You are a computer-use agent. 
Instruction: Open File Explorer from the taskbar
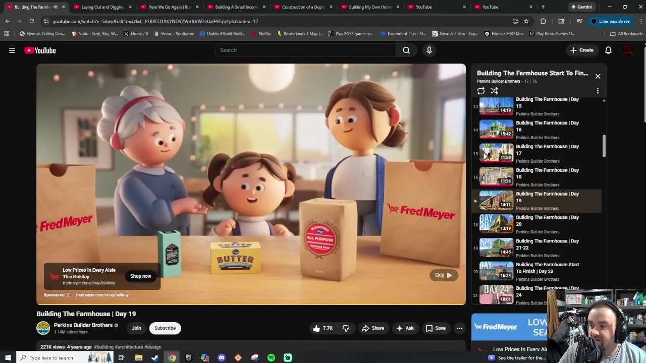139,358
